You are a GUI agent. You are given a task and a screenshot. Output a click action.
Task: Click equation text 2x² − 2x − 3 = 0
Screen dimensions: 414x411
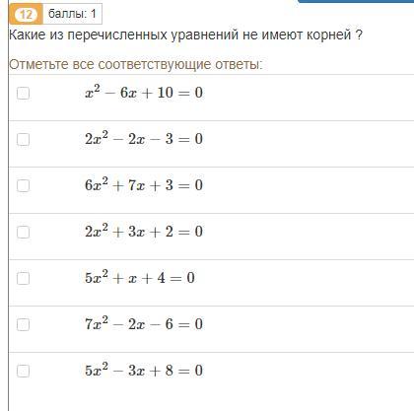coord(144,139)
